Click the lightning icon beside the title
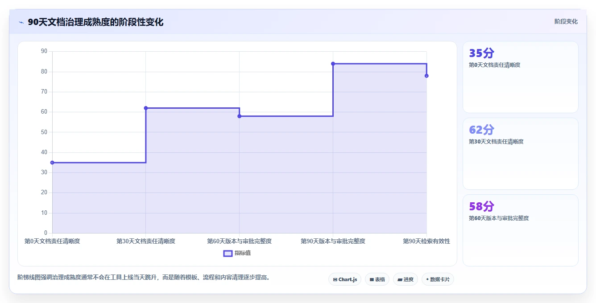Image resolution: width=596 pixels, height=303 pixels. [21, 22]
